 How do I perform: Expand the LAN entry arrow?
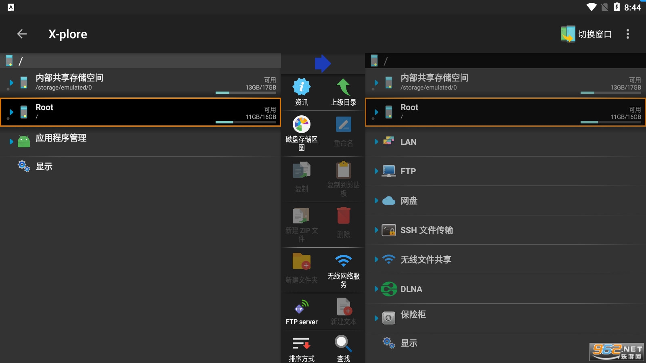376,142
